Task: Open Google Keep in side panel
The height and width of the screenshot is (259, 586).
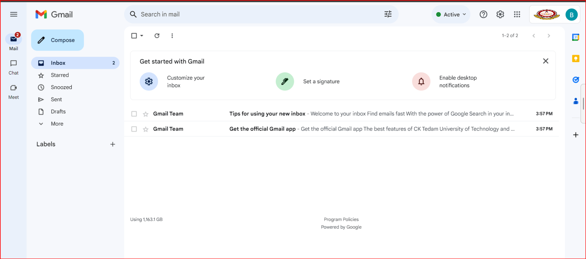Action: [x=576, y=59]
